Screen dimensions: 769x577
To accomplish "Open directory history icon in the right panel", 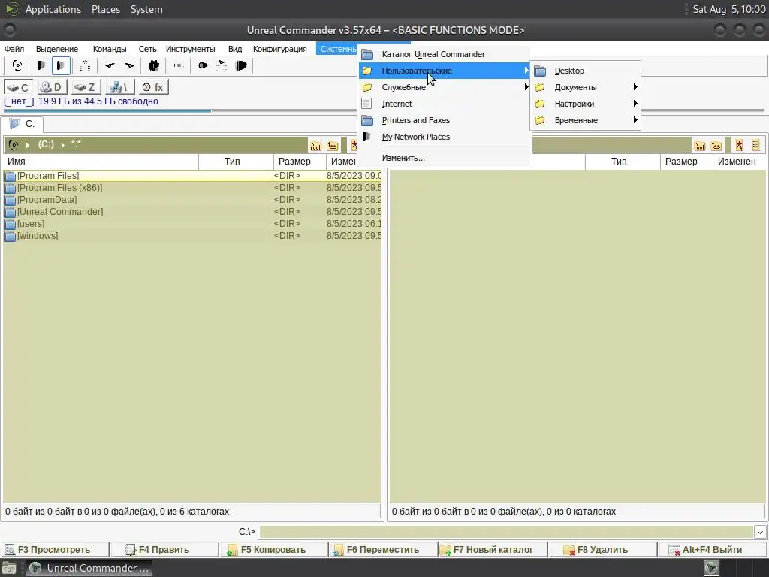I will [755, 145].
